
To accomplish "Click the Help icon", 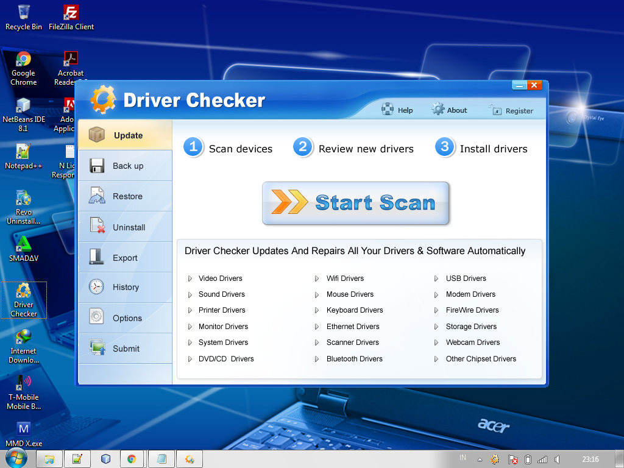I will tap(388, 110).
